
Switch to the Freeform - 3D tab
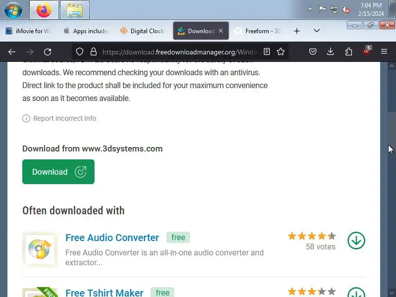[x=258, y=31]
